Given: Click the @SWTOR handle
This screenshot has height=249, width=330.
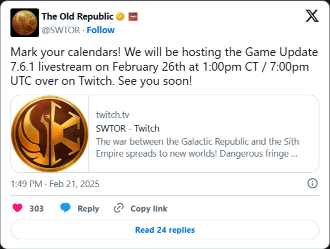Looking at the screenshot, I should [61, 30].
